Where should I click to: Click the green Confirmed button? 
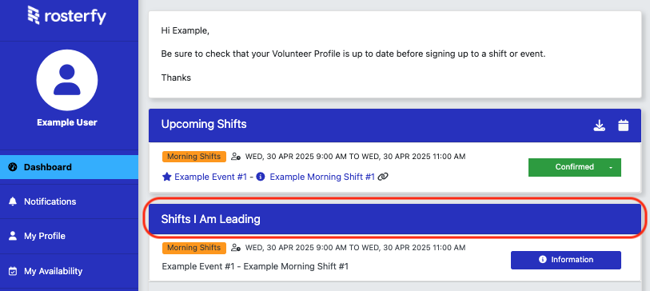pos(575,167)
